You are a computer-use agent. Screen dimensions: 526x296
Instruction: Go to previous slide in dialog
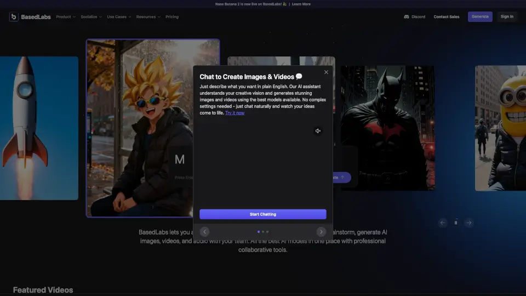coord(204,232)
